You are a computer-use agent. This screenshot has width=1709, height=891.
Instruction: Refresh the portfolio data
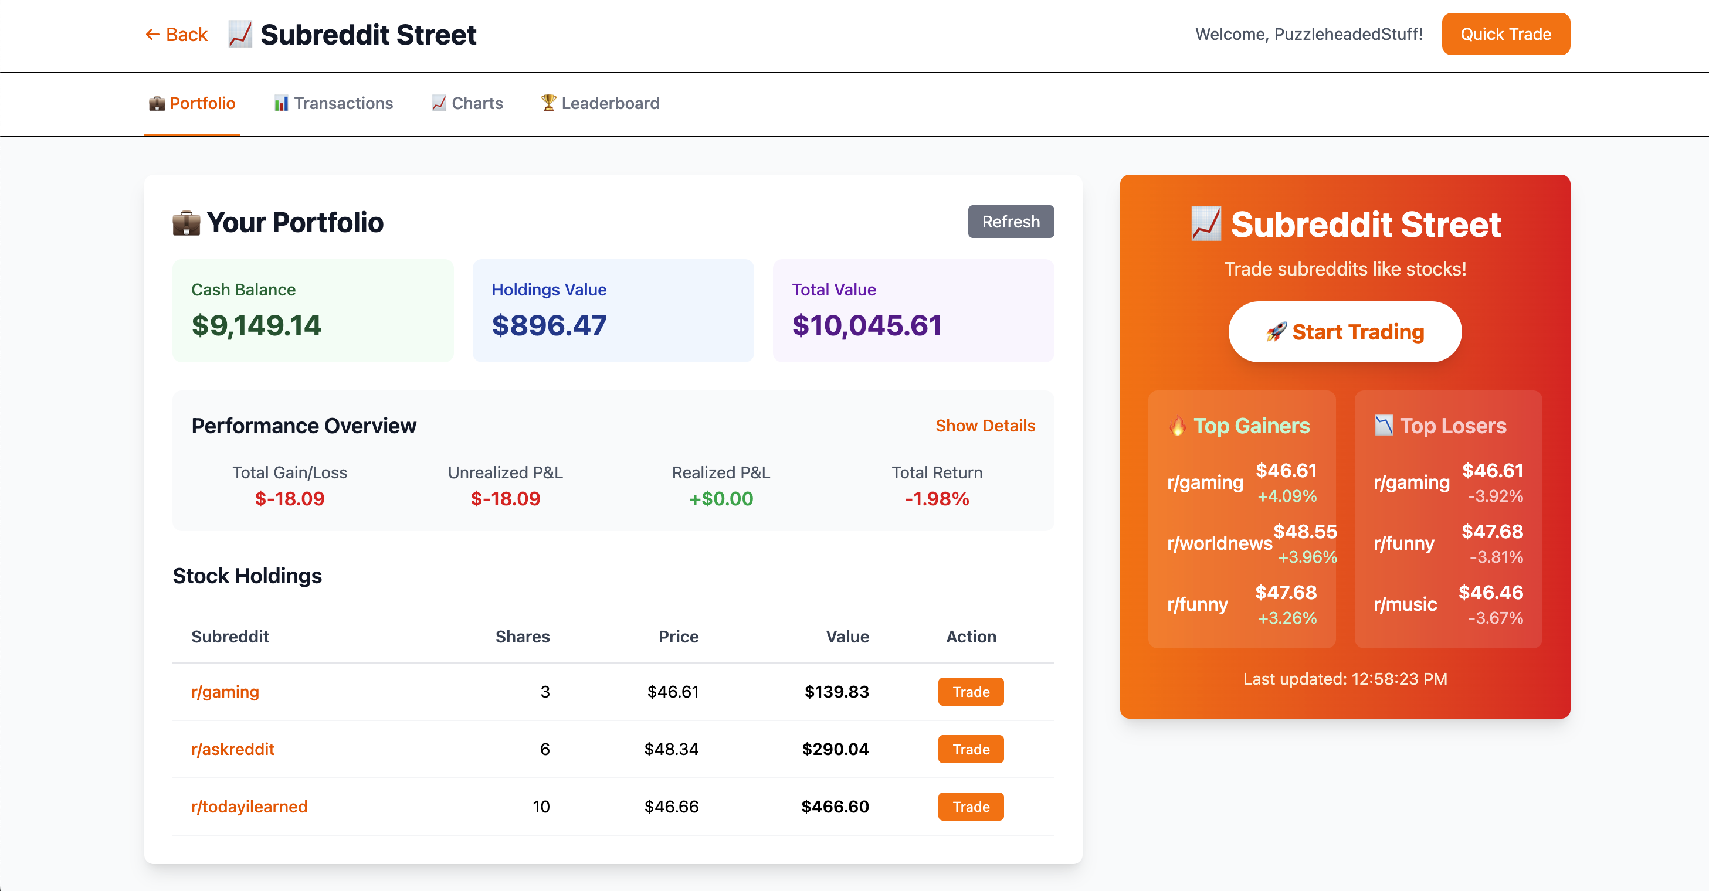pos(1011,222)
